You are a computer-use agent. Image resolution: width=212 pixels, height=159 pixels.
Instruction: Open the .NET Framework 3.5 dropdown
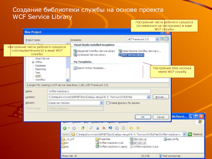click(x=157, y=39)
